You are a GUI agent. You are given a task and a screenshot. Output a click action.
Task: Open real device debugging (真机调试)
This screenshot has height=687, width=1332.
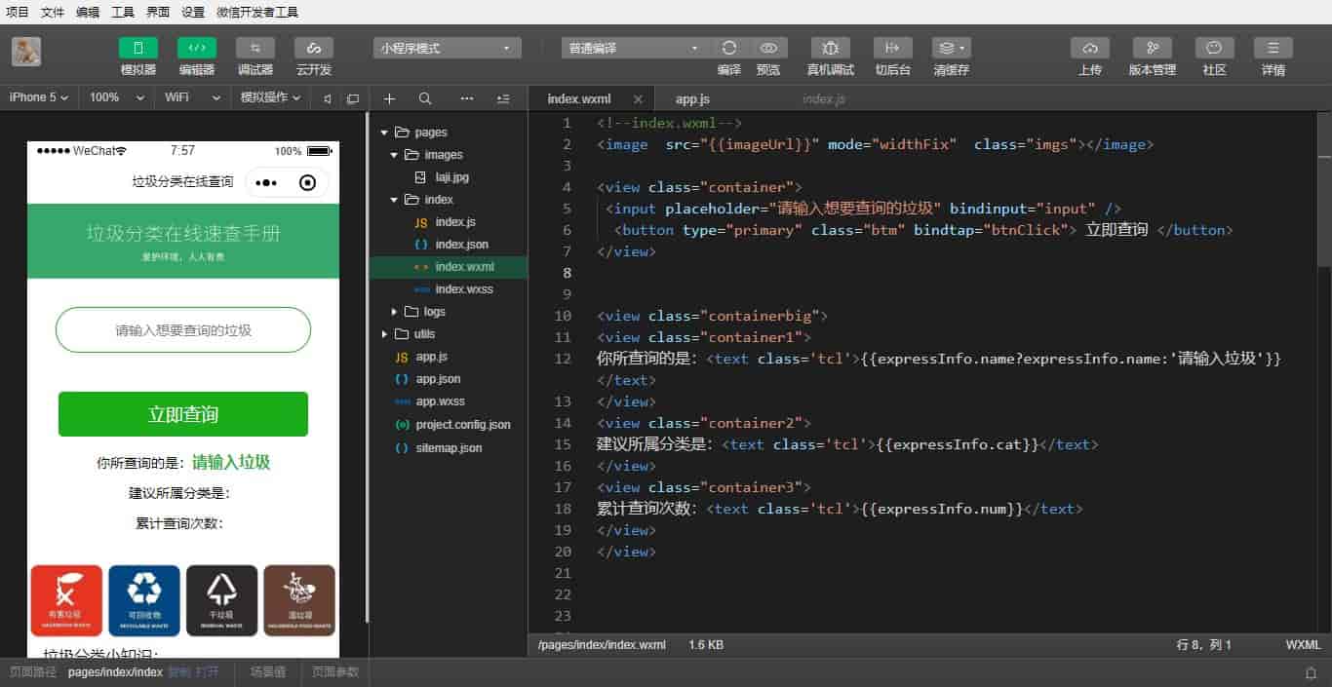(830, 48)
